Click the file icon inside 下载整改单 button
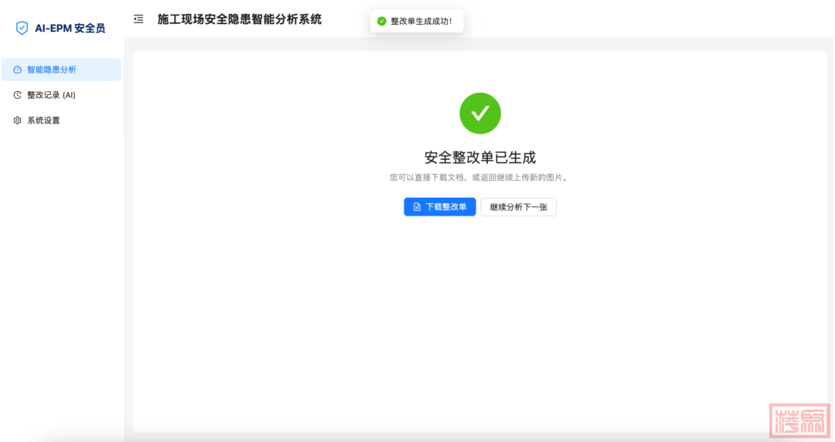This screenshot has height=442, width=835. 417,207
